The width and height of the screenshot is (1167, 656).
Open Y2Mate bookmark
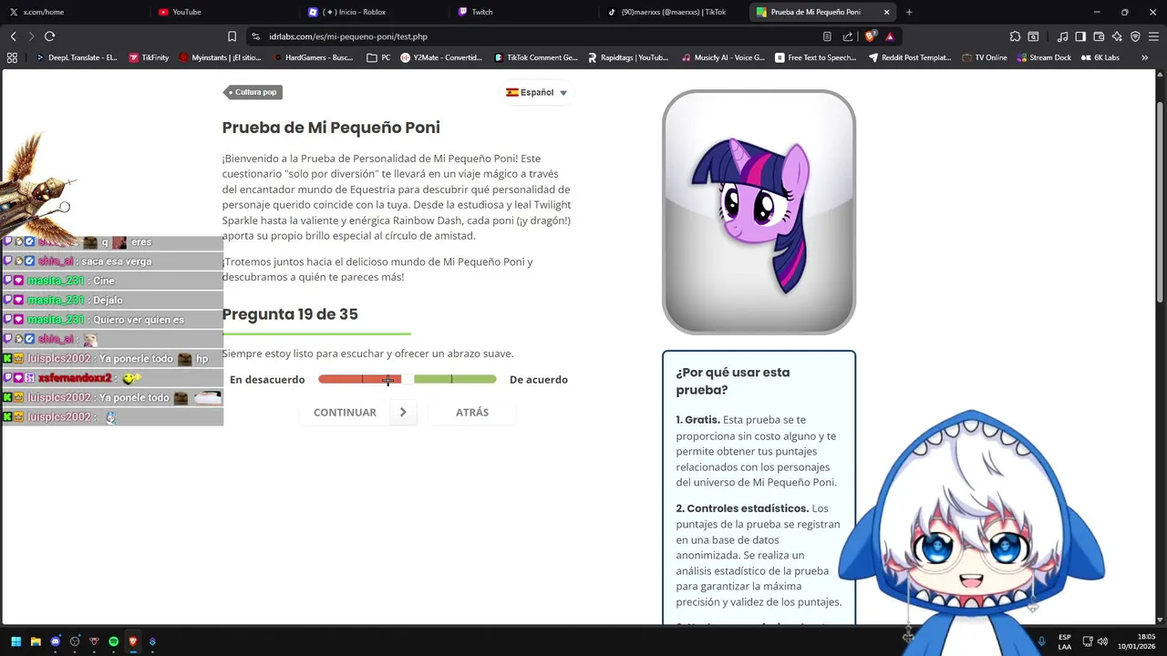(441, 57)
